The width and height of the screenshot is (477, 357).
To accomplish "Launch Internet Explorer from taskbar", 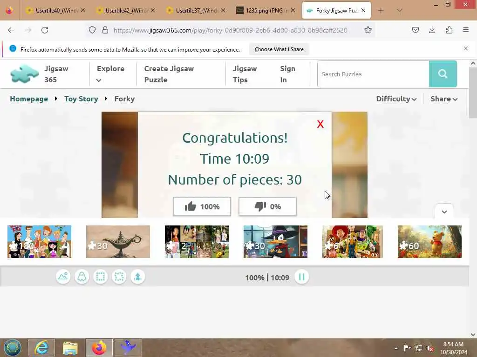I will pos(41,348).
